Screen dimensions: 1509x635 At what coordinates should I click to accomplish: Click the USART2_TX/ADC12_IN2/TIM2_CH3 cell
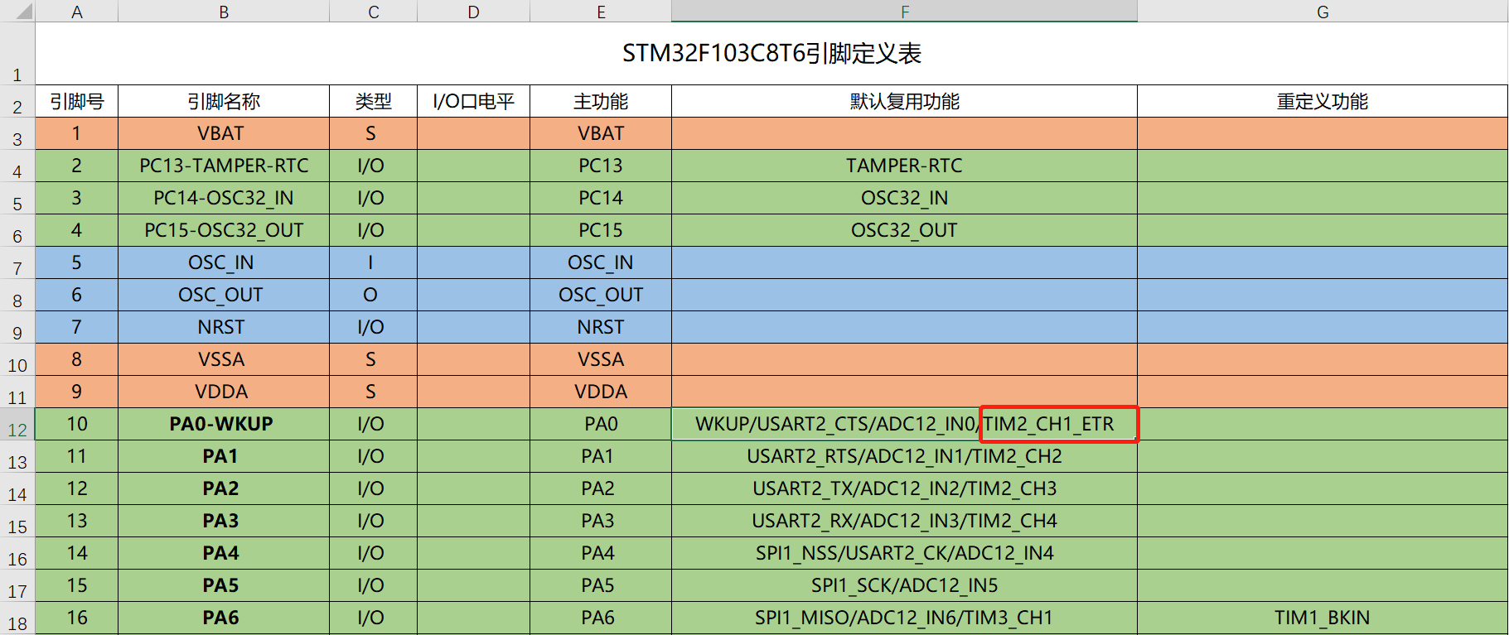904,488
